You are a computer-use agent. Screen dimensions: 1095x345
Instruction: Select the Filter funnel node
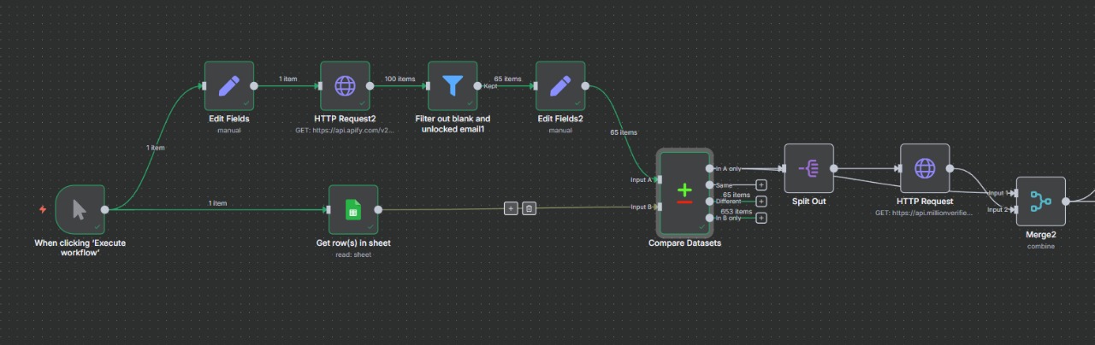point(453,85)
